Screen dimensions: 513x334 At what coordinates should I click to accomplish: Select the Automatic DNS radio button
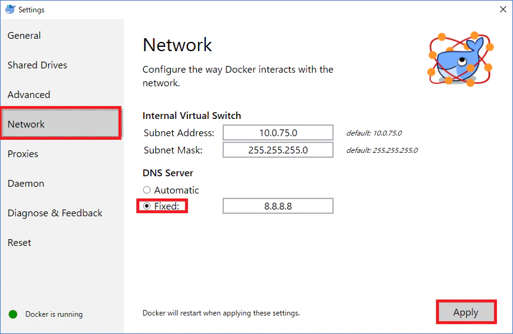[x=147, y=190]
